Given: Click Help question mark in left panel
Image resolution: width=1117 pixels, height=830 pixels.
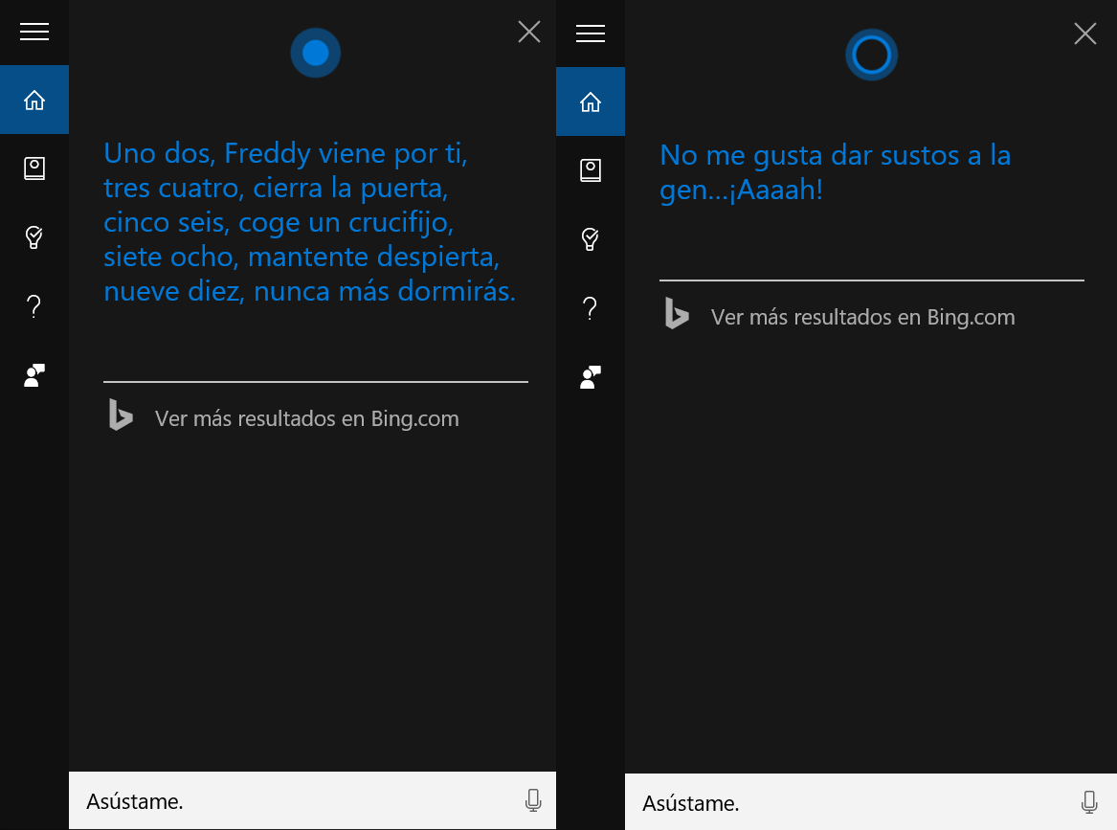Looking at the screenshot, I should (34, 306).
